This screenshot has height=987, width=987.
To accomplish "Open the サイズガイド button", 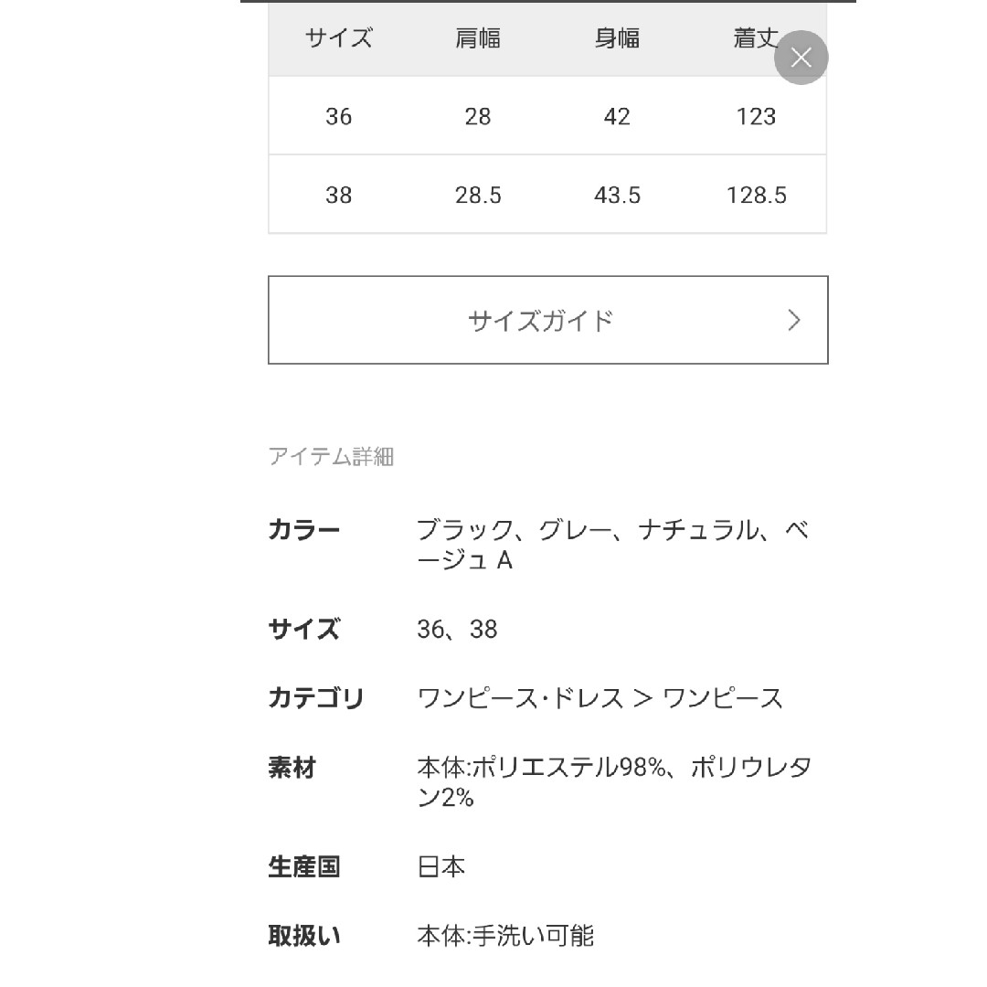I will coord(547,320).
